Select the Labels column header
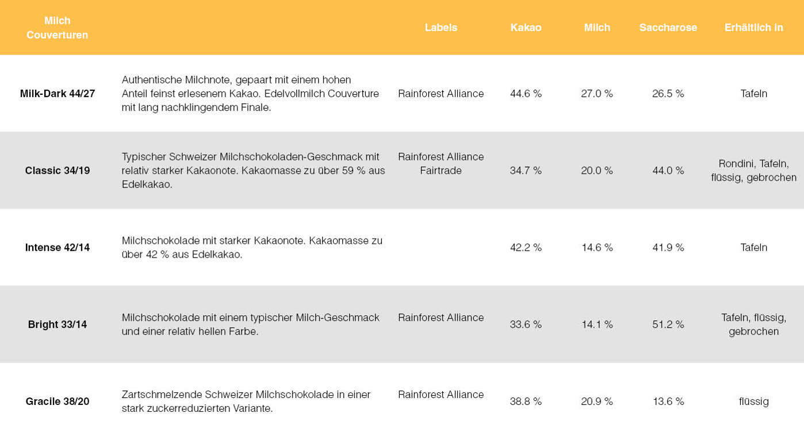This screenshot has height=440, width=804. pyautogui.click(x=441, y=28)
